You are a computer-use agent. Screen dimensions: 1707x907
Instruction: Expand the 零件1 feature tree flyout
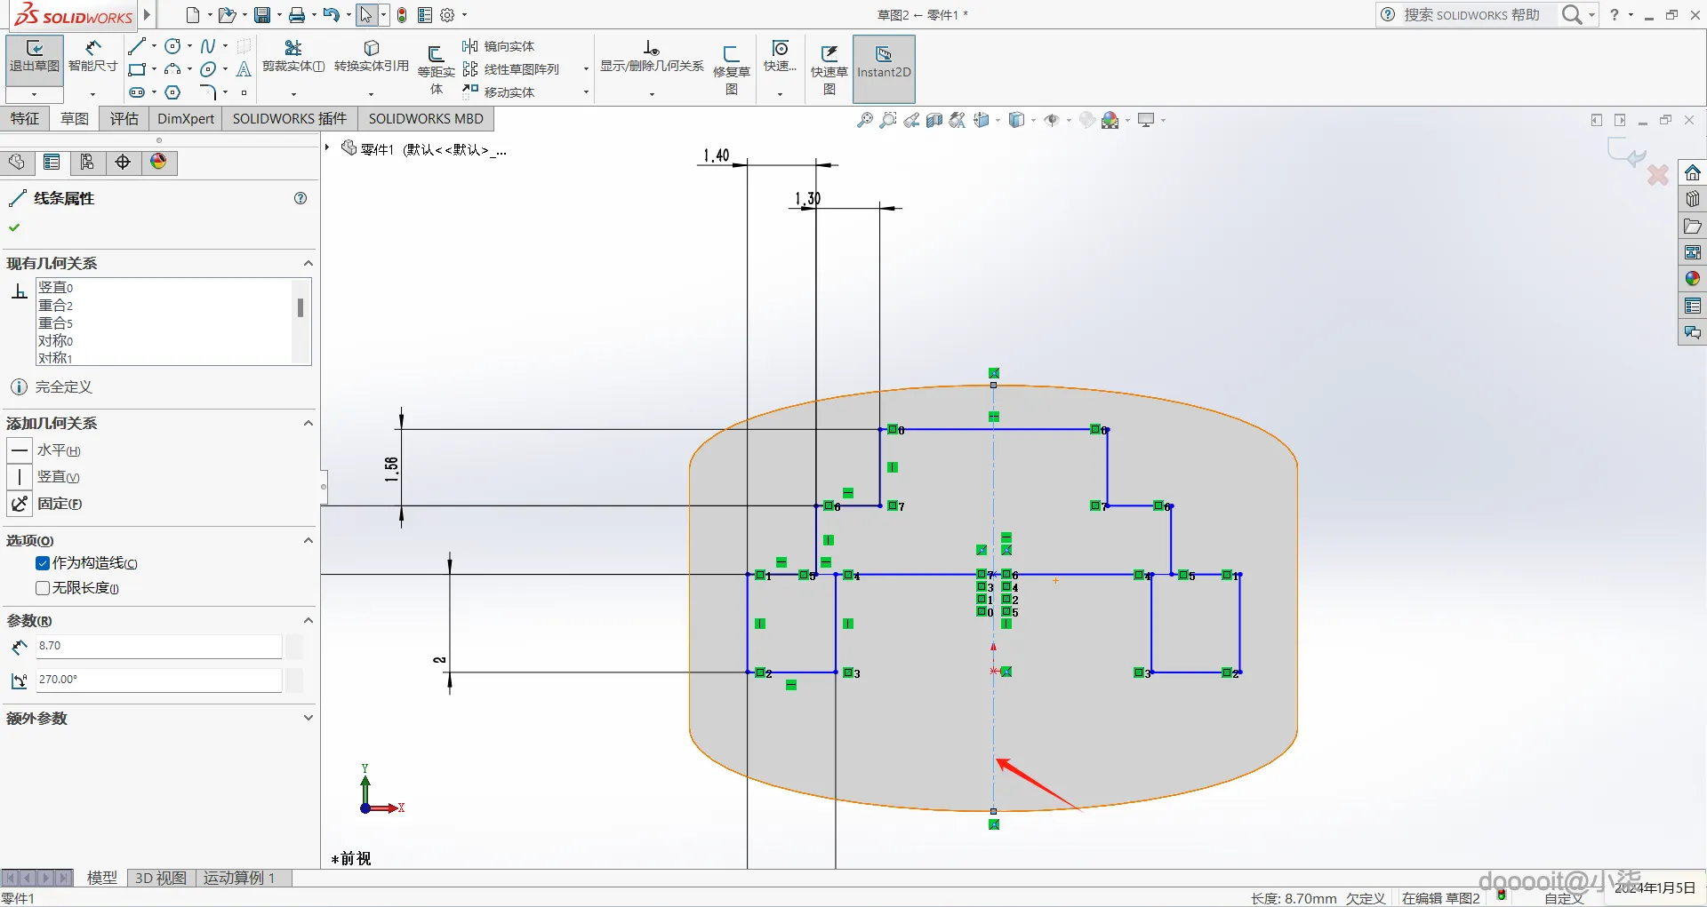327,147
